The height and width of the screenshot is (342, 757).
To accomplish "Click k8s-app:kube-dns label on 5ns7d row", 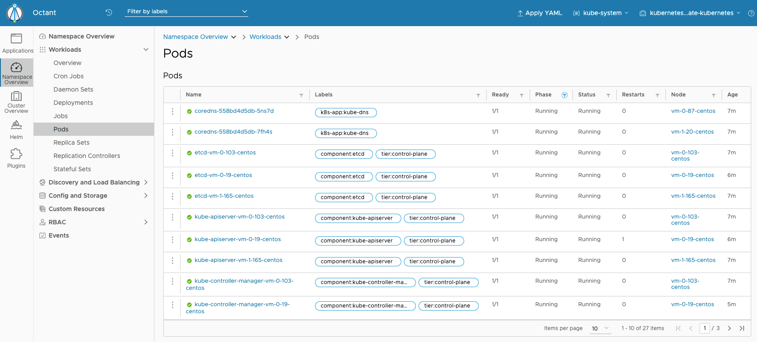I will pos(346,112).
